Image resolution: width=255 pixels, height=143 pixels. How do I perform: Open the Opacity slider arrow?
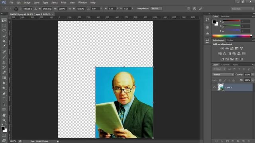[253, 75]
